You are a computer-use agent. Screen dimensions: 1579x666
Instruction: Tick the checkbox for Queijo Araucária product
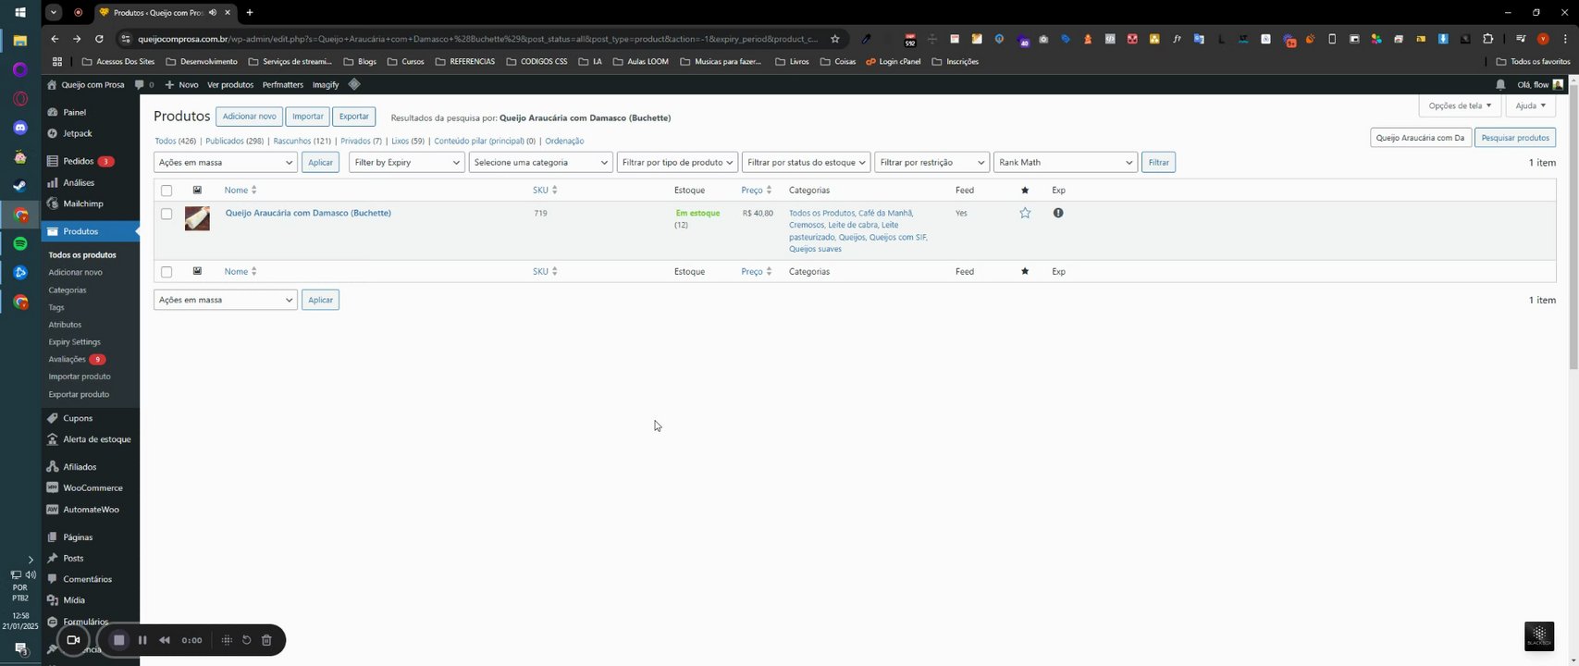click(x=167, y=214)
